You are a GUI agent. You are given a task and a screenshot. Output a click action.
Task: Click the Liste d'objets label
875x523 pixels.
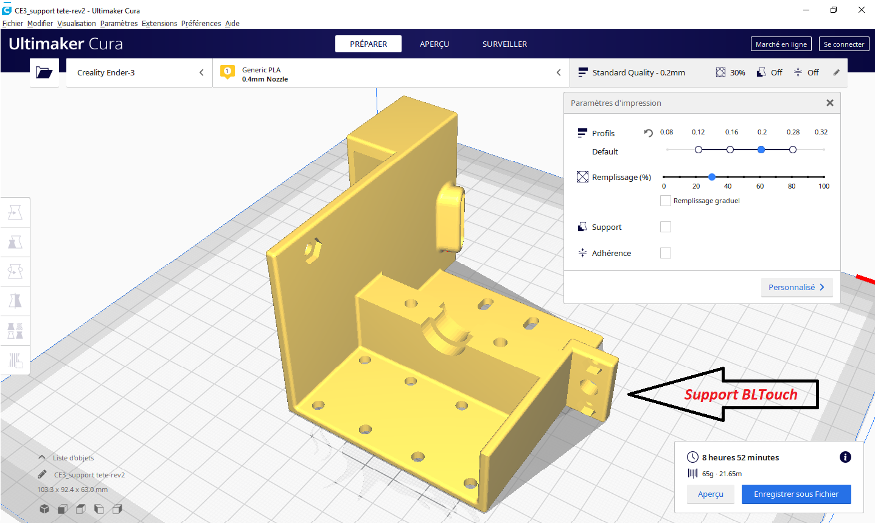pyautogui.click(x=73, y=458)
